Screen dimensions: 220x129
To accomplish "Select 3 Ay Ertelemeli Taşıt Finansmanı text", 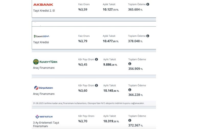I will click(x=46, y=124).
